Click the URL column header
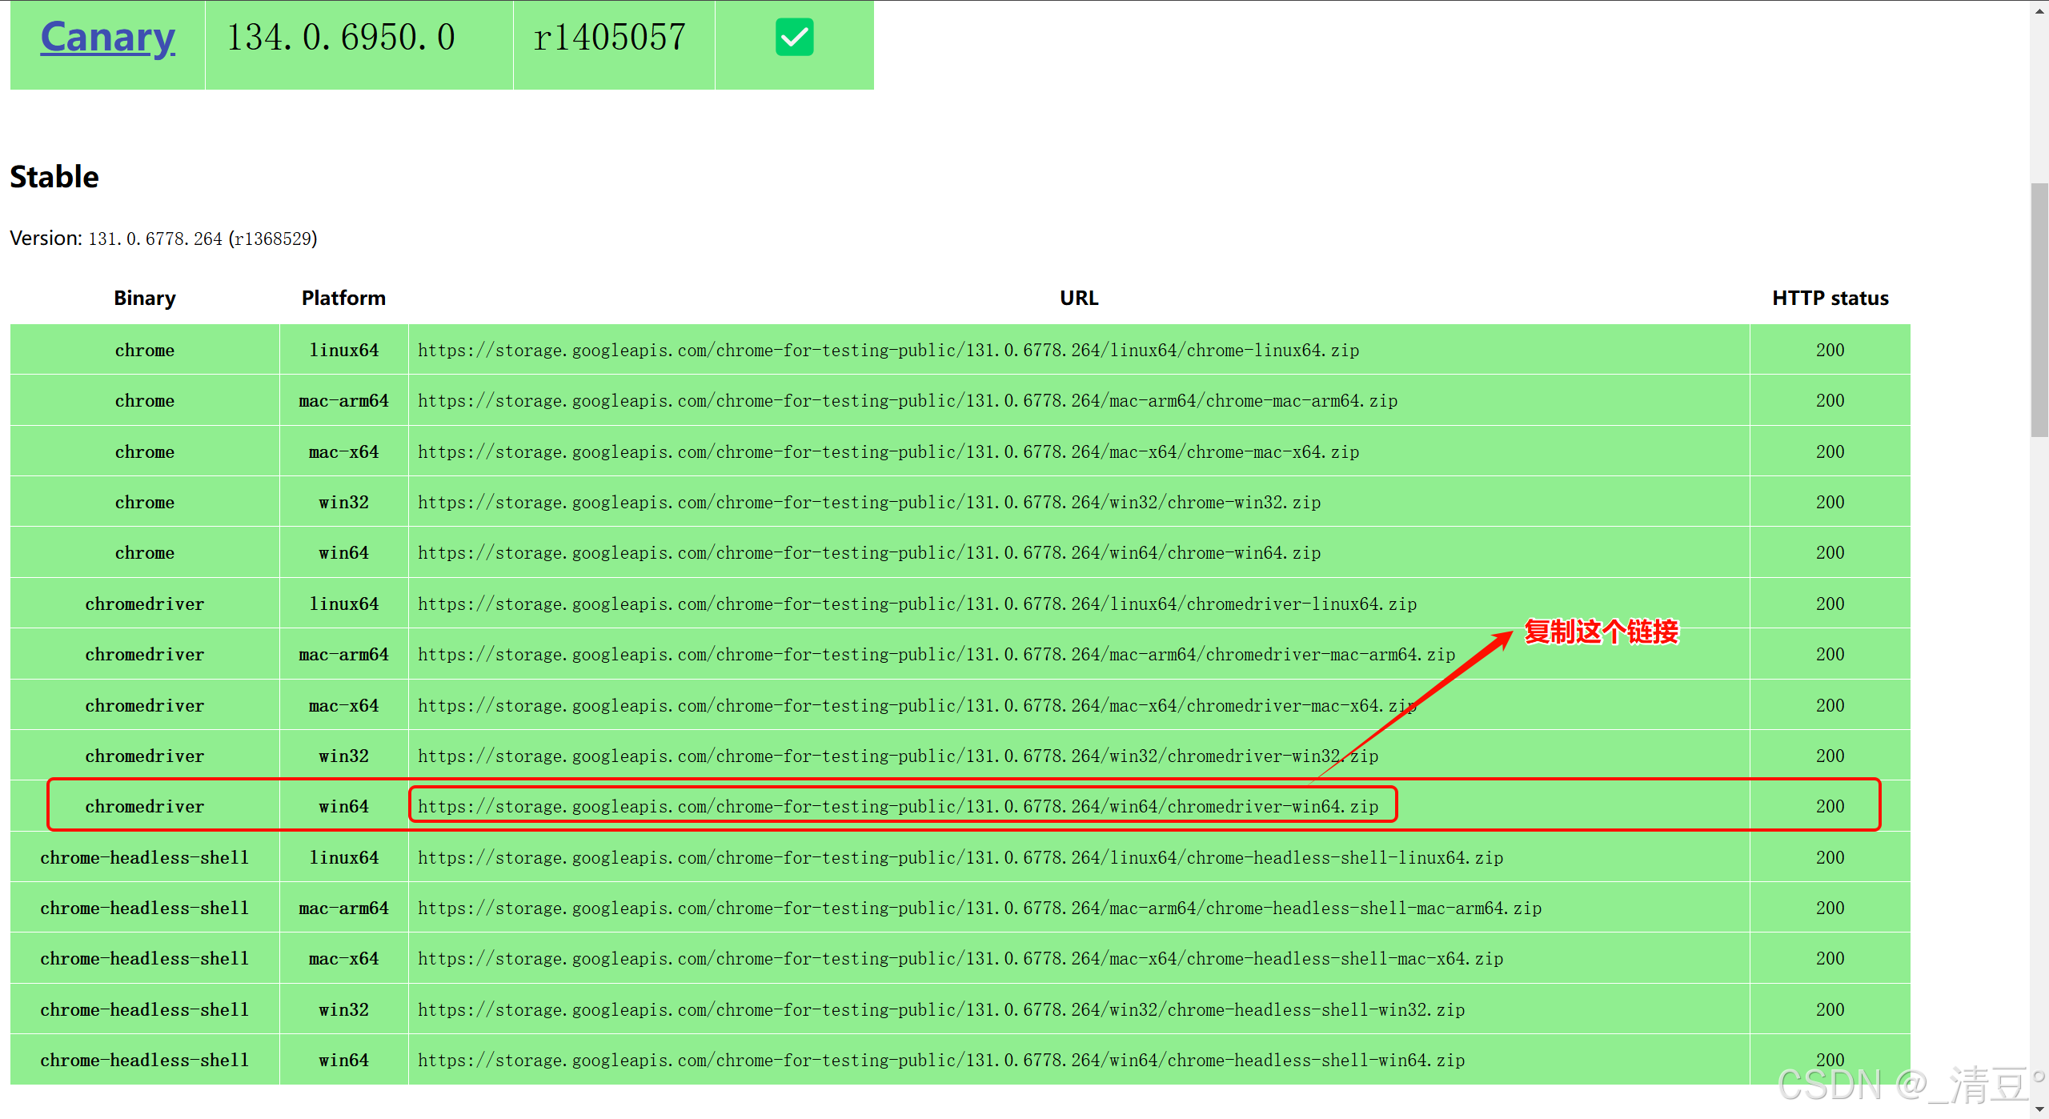The height and width of the screenshot is (1119, 2049). pyautogui.click(x=1079, y=298)
